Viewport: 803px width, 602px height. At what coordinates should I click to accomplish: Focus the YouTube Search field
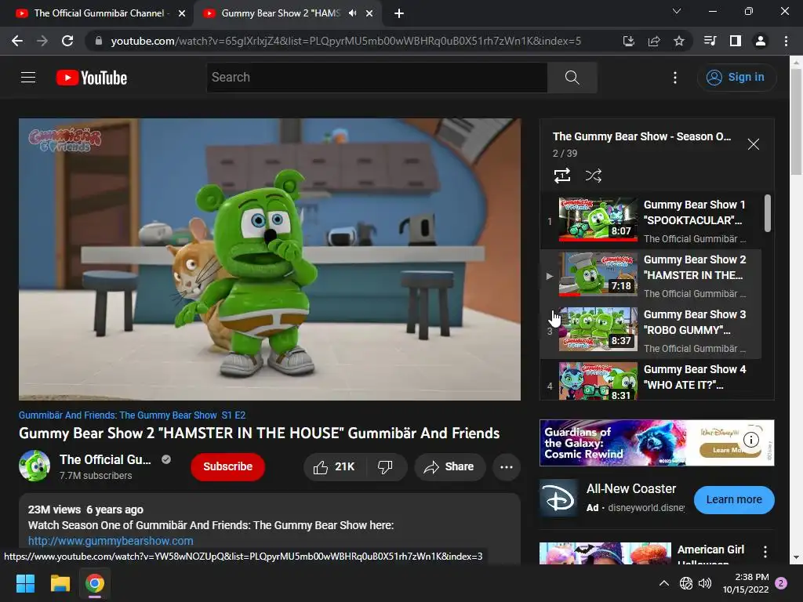(377, 78)
